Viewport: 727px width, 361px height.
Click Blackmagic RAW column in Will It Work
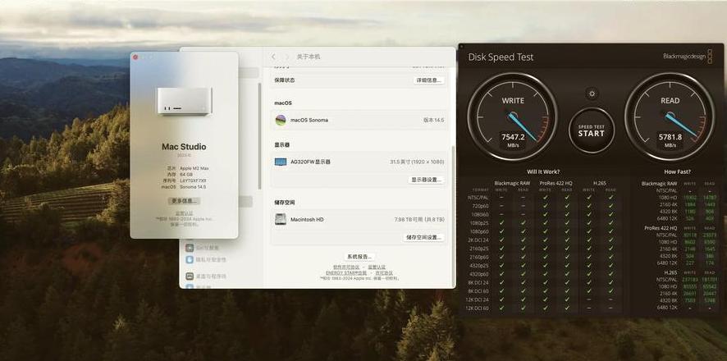pos(512,183)
